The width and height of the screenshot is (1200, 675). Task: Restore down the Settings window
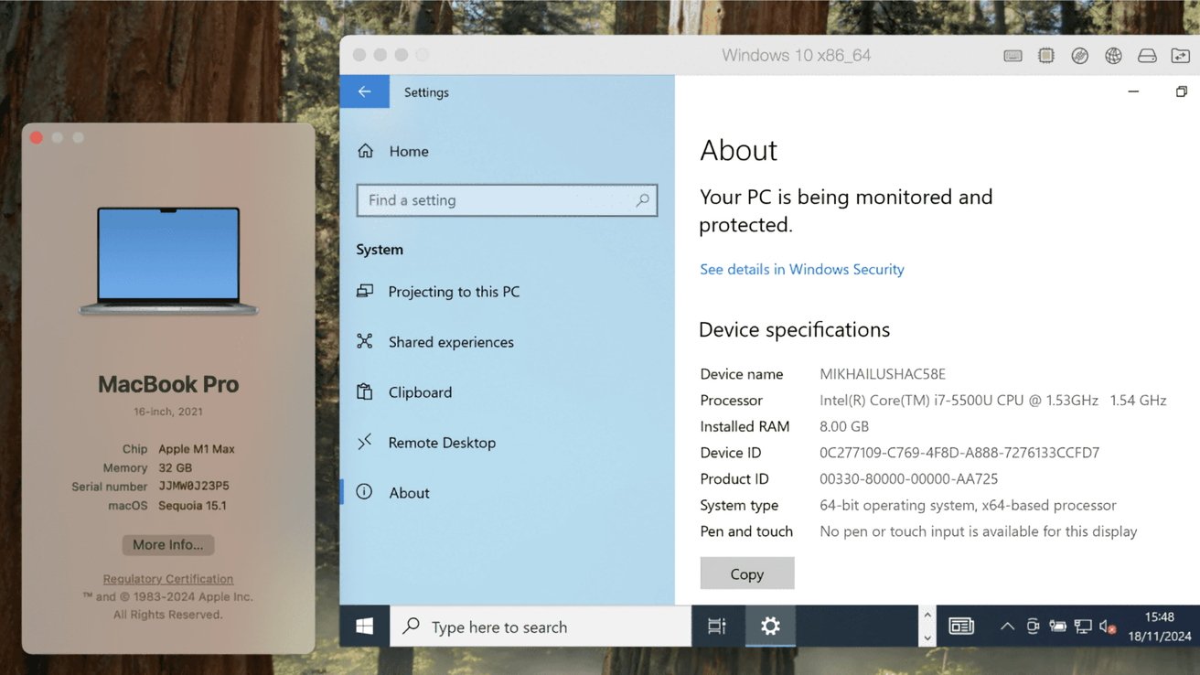tap(1181, 91)
